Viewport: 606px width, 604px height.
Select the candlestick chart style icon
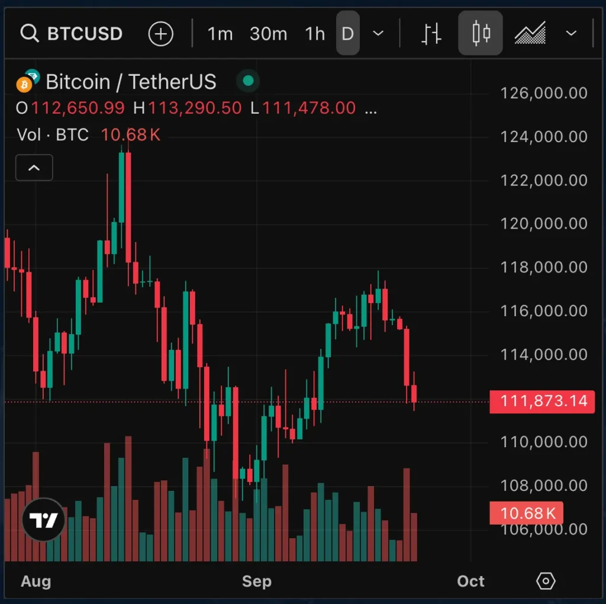[481, 34]
